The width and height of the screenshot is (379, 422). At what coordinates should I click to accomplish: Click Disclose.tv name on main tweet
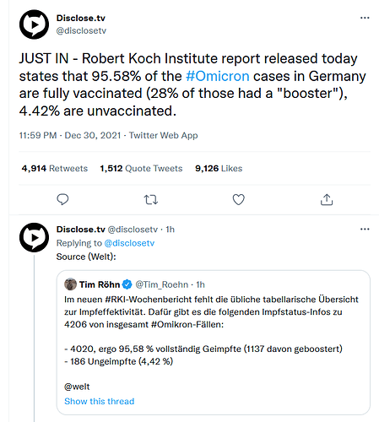(81, 18)
